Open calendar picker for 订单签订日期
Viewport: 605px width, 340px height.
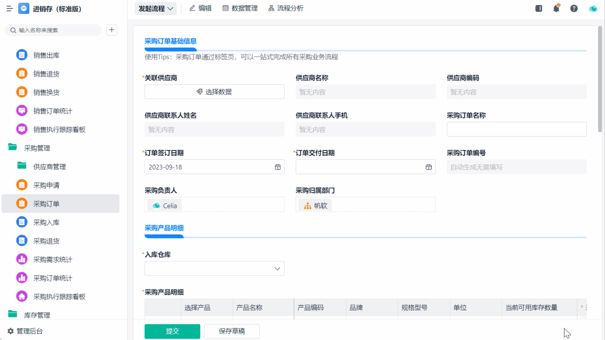click(x=277, y=167)
